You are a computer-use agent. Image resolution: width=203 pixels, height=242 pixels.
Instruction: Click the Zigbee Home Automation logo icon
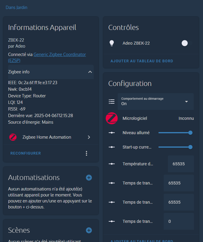click(13, 137)
